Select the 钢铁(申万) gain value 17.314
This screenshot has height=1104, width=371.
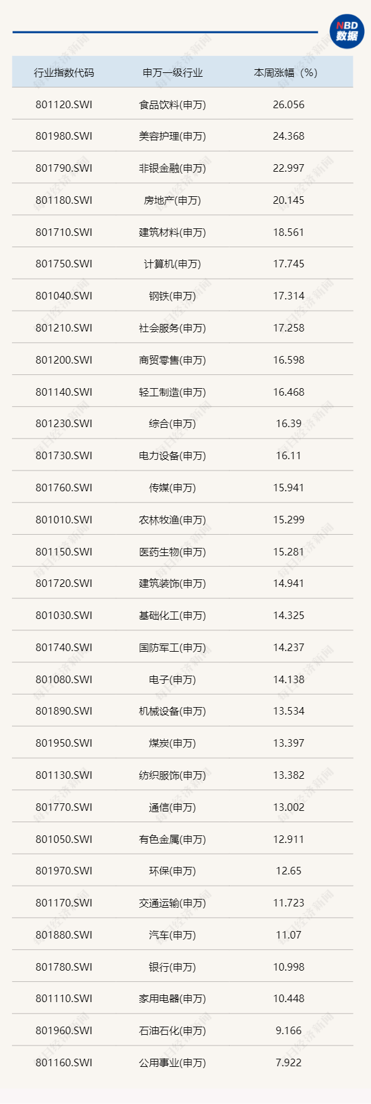tap(289, 296)
